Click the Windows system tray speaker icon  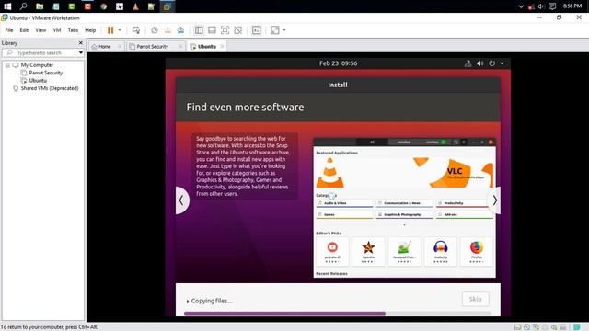(541, 6)
